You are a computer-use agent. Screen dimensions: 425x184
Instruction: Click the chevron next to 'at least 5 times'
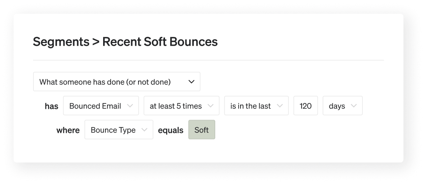click(x=211, y=106)
